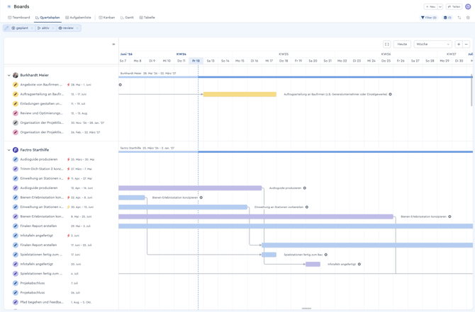The width and height of the screenshot is (475, 312).
Task: Click status icon of Auftragserteilung an Baufirmen
Action: click(16, 94)
